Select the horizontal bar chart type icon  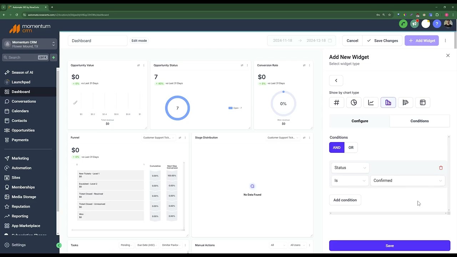tap(405, 102)
